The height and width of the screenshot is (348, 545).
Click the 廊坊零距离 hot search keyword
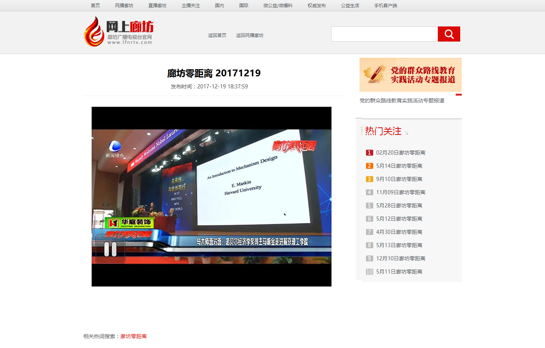coord(133,336)
